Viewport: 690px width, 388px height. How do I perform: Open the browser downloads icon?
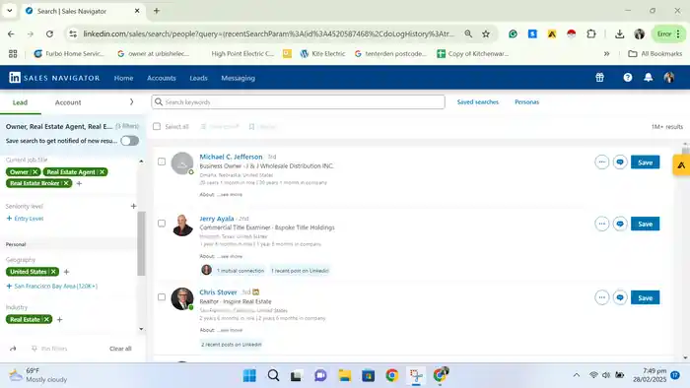click(620, 33)
